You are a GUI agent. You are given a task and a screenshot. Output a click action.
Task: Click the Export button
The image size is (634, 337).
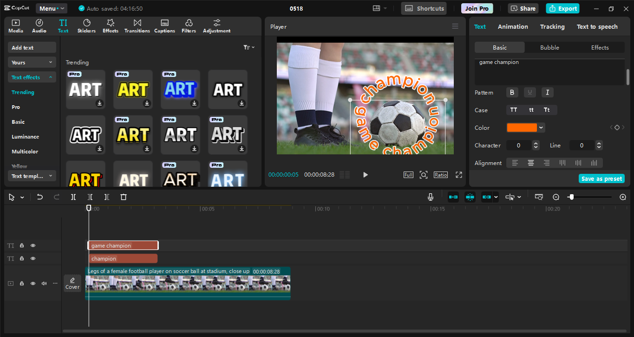562,8
